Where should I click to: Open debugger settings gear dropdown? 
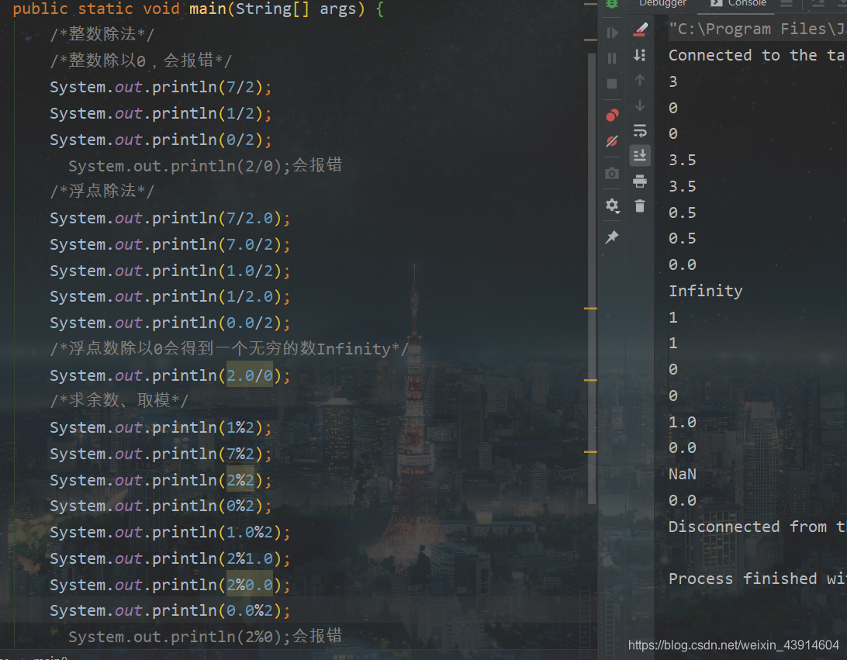(612, 206)
